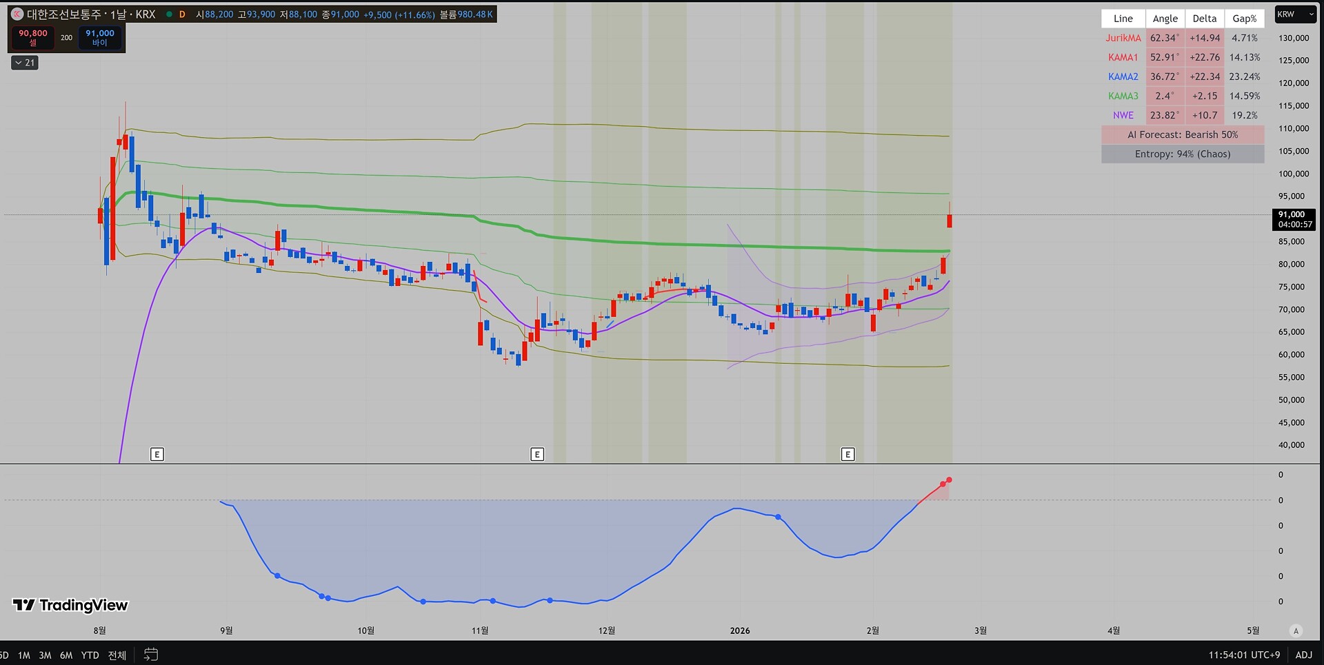Click the 91,000 buy button
1324x665 pixels.
coord(100,37)
